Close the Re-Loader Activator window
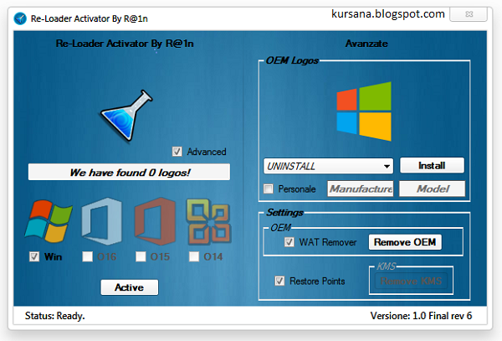This screenshot has width=502, height=341. pos(469,14)
